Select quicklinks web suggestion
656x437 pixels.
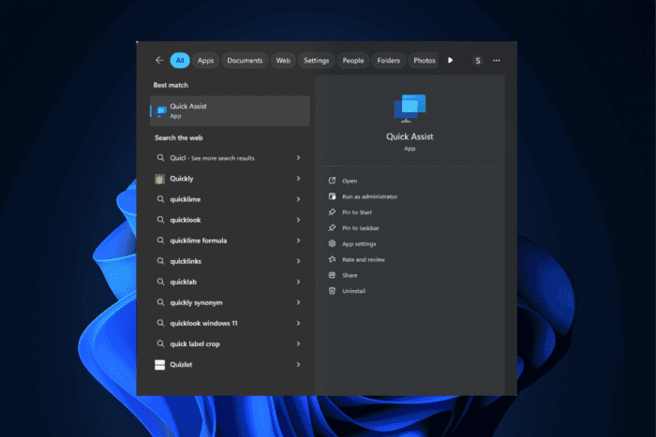pyautogui.click(x=230, y=261)
